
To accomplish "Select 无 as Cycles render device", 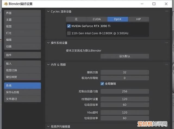I will [76, 19].
